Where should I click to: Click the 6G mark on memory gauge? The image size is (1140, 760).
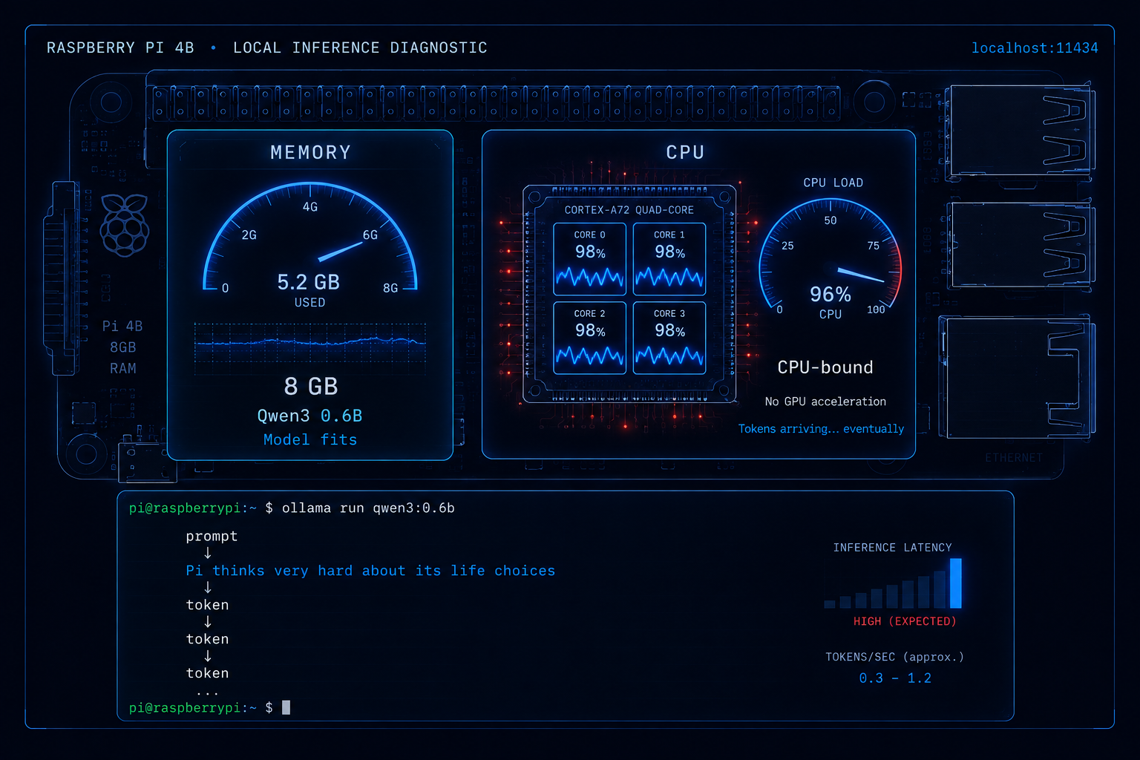[370, 235]
